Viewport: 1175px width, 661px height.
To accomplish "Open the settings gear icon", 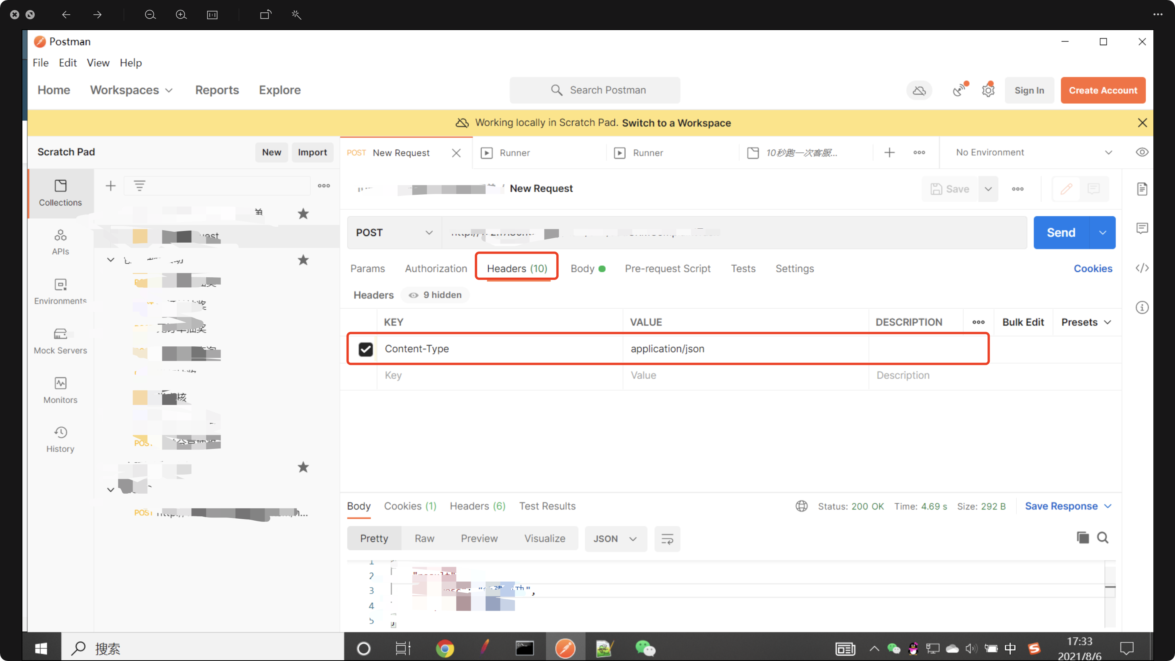I will (988, 90).
